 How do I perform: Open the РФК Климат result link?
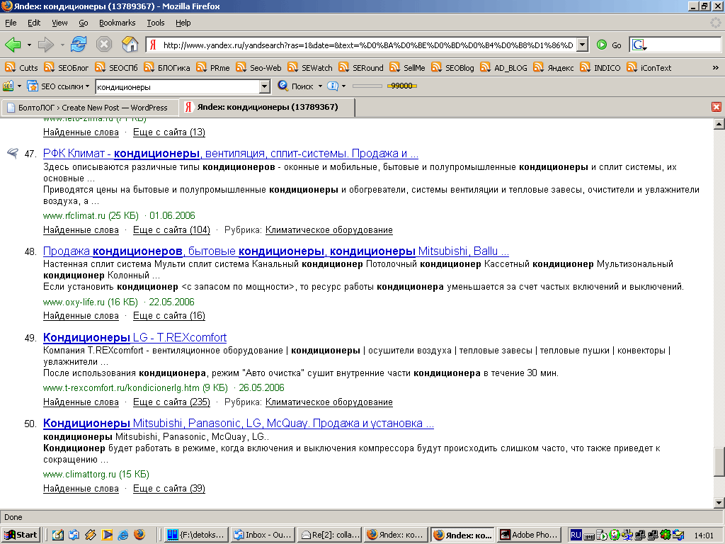click(231, 153)
